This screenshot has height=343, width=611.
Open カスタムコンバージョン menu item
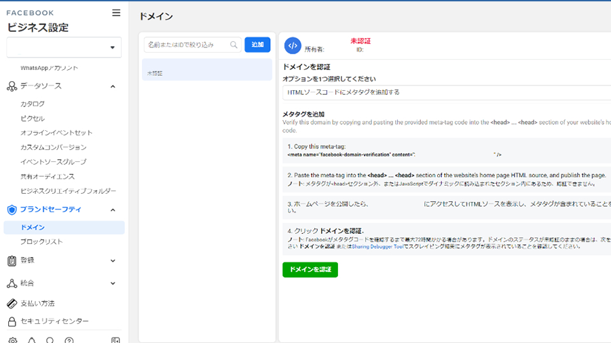54,147
